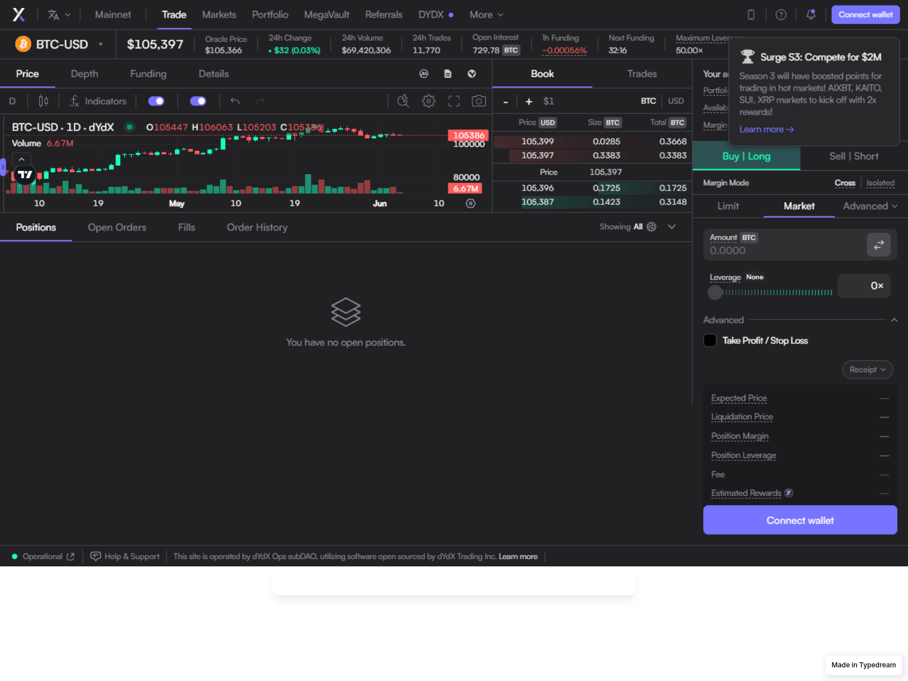This screenshot has height=681, width=908.
Task: Open the whitepaper document icon
Action: 448,74
